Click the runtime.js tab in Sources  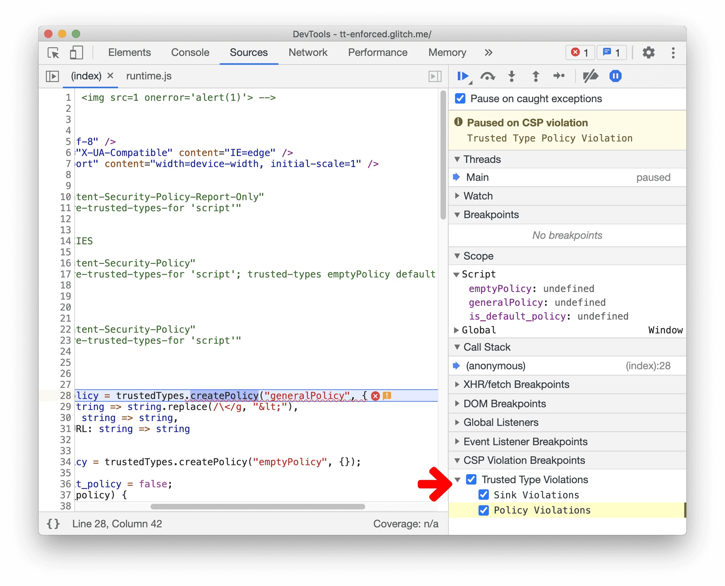pos(149,77)
